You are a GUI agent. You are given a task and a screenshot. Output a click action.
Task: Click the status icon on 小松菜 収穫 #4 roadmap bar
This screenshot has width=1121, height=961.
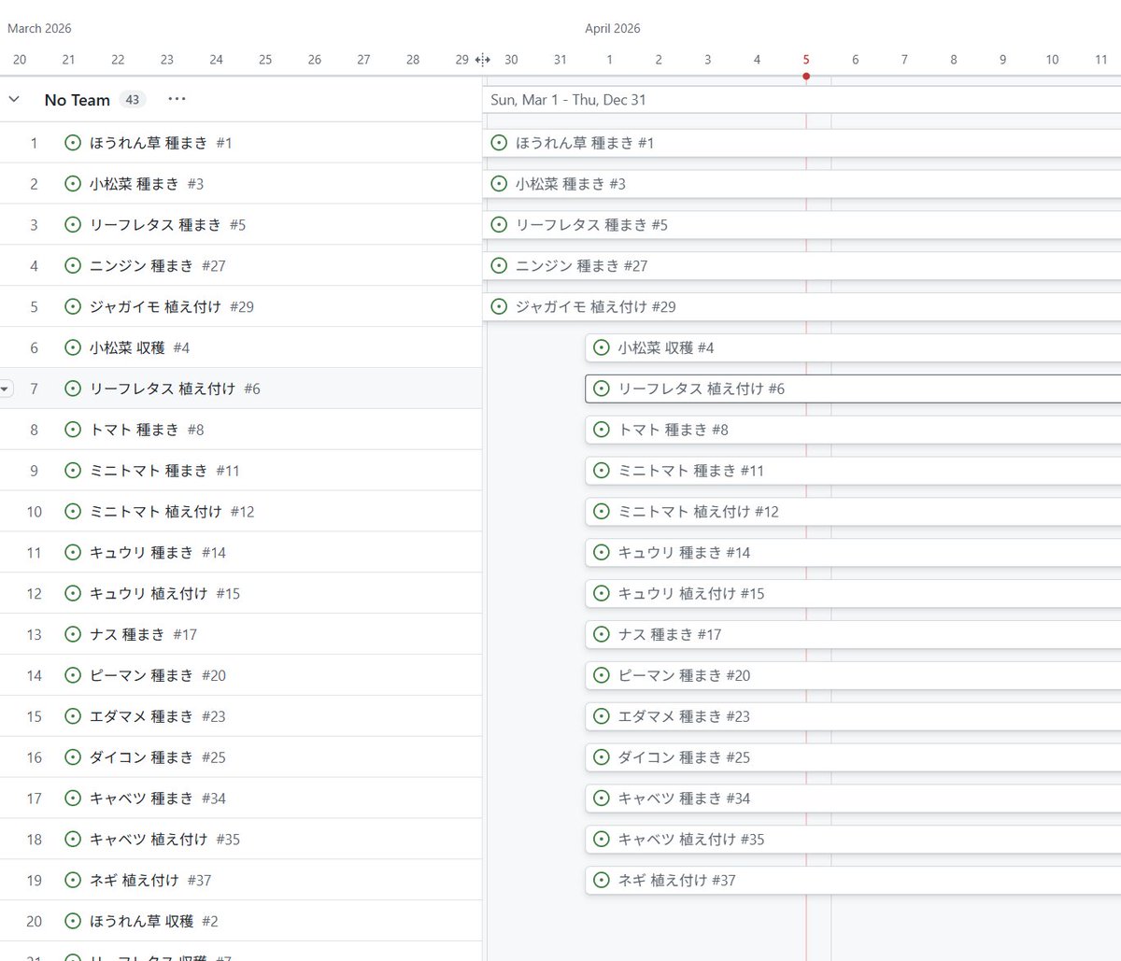(602, 347)
